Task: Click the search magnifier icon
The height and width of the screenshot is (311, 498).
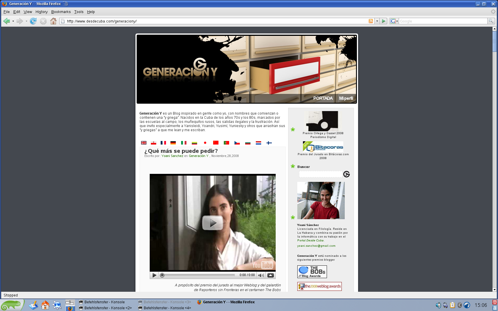Action: coord(491,21)
